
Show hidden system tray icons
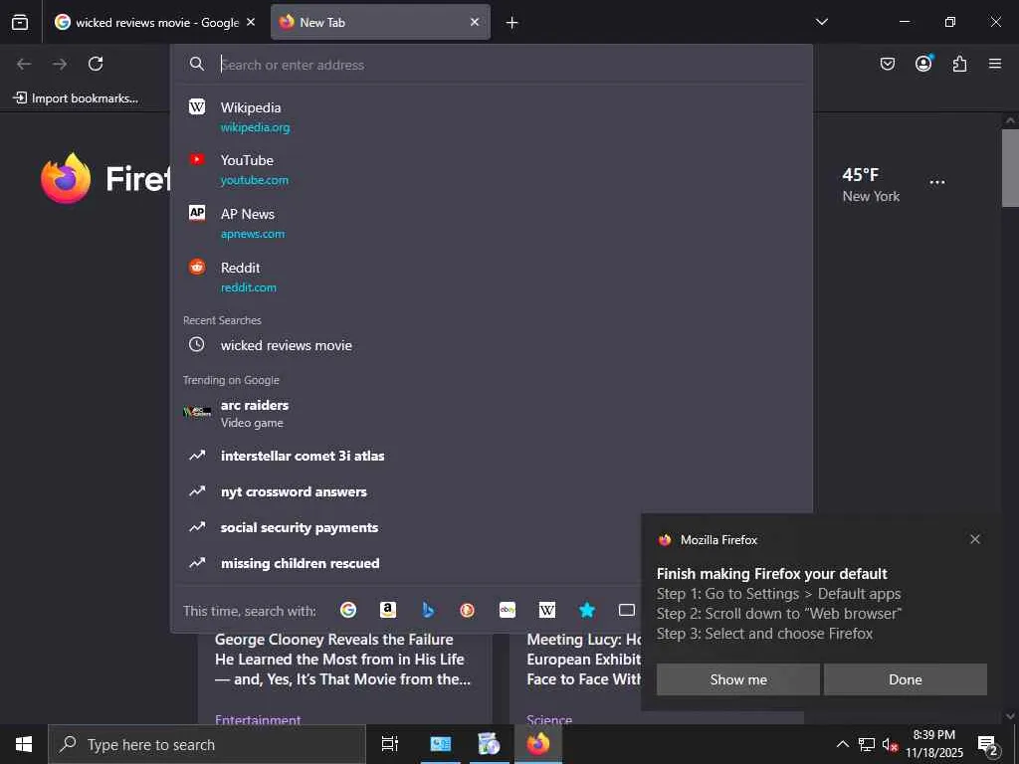(842, 744)
